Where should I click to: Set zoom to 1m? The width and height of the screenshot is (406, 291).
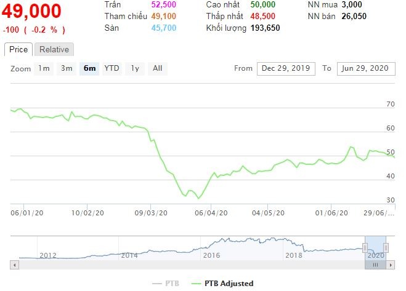44,68
